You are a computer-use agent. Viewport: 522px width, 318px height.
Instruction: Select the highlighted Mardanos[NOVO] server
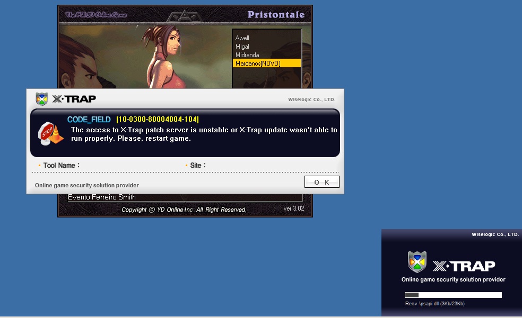(267, 63)
